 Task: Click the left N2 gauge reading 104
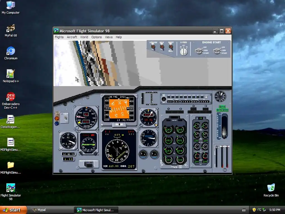coord(168,150)
